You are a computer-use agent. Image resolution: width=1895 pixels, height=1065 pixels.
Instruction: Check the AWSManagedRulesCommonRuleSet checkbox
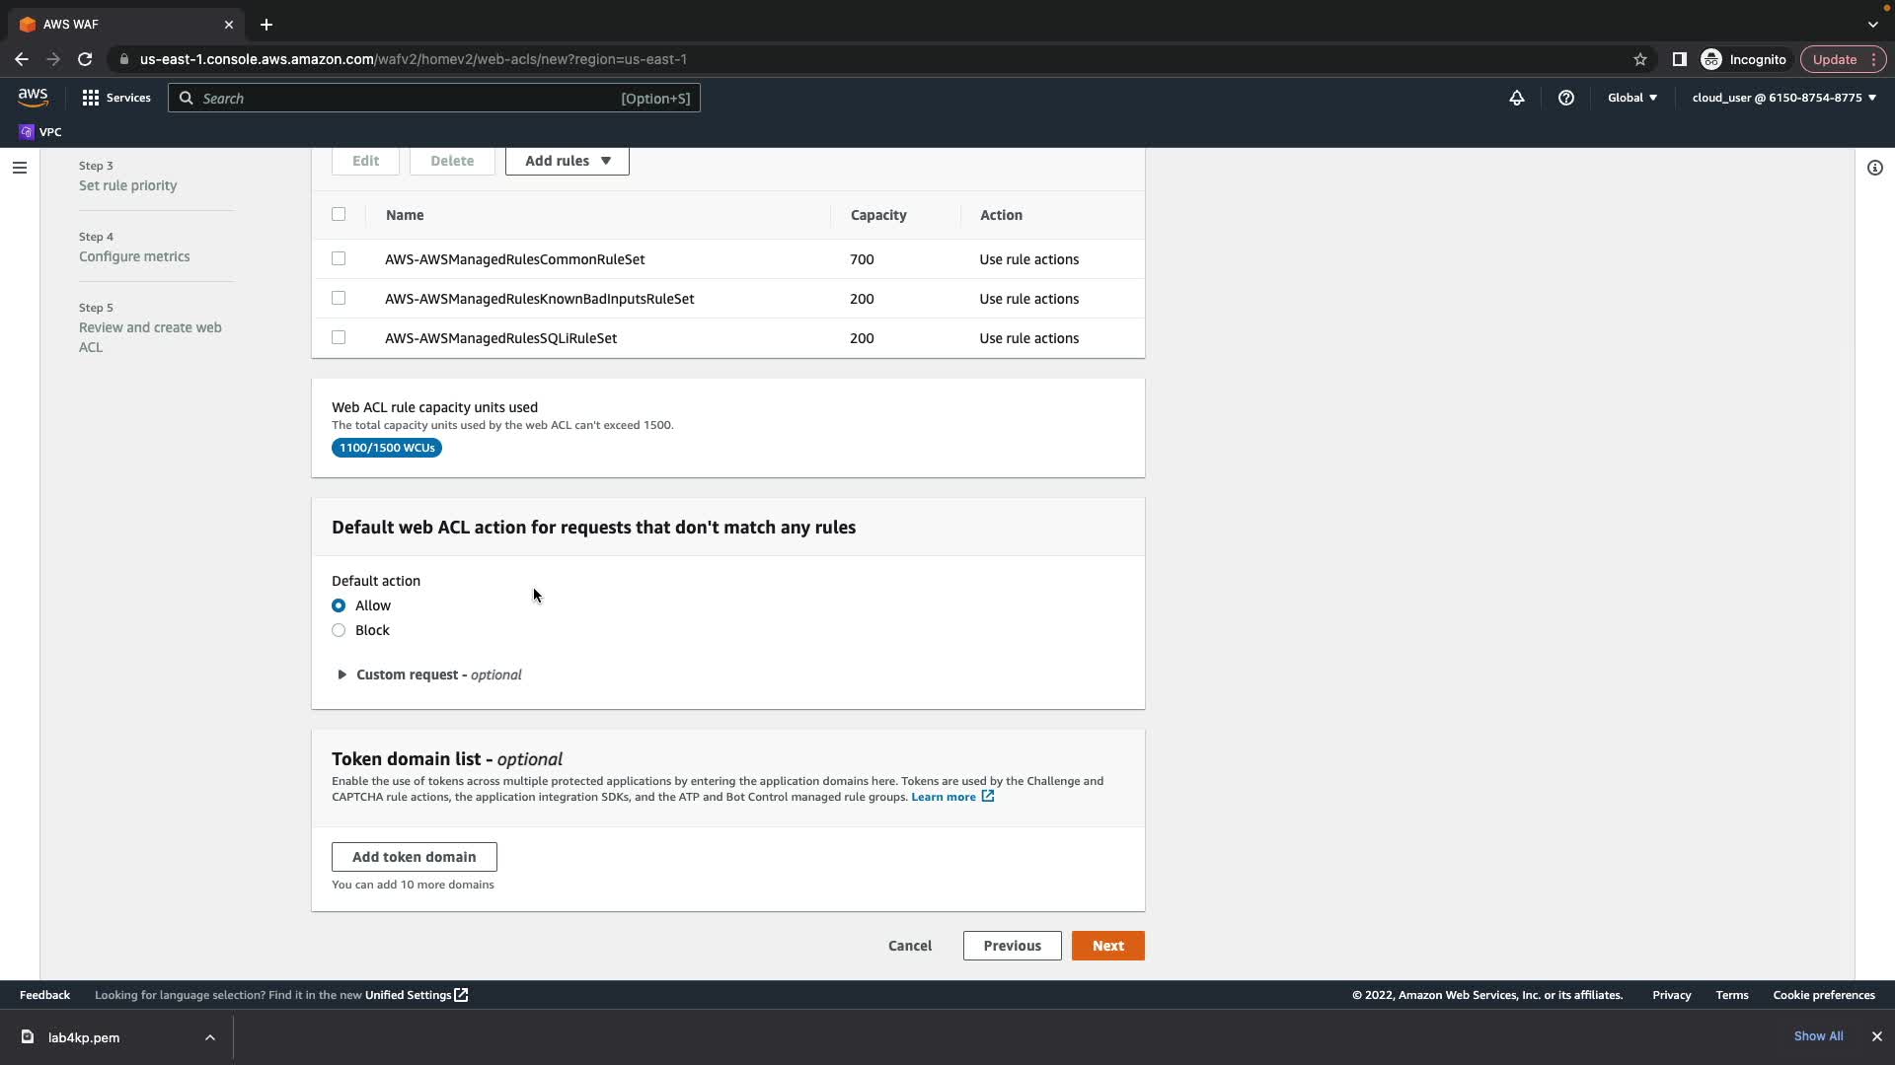(339, 258)
